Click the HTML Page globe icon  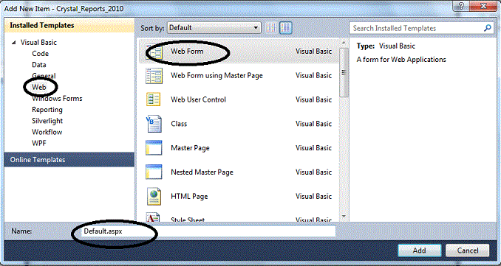(x=154, y=196)
